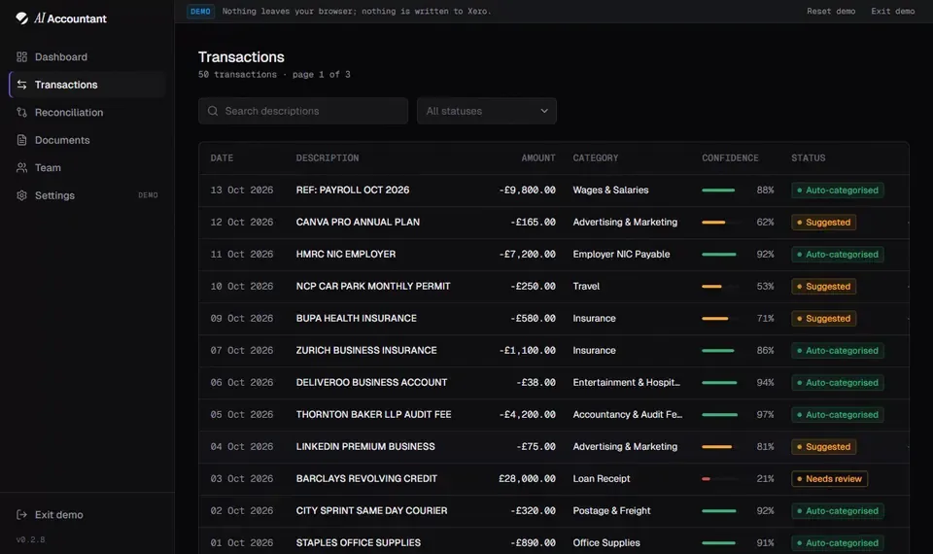Click the -£9,800.00 amount cell
Screen dimensions: 933x554
pyautogui.click(x=527, y=190)
